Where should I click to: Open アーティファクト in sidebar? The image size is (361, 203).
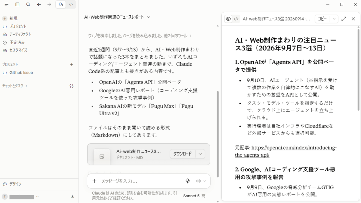17,34
